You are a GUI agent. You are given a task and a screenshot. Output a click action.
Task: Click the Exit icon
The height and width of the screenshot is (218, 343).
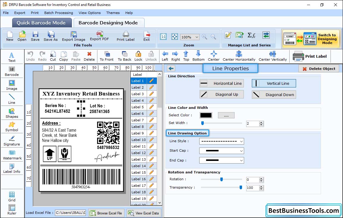[147, 36]
